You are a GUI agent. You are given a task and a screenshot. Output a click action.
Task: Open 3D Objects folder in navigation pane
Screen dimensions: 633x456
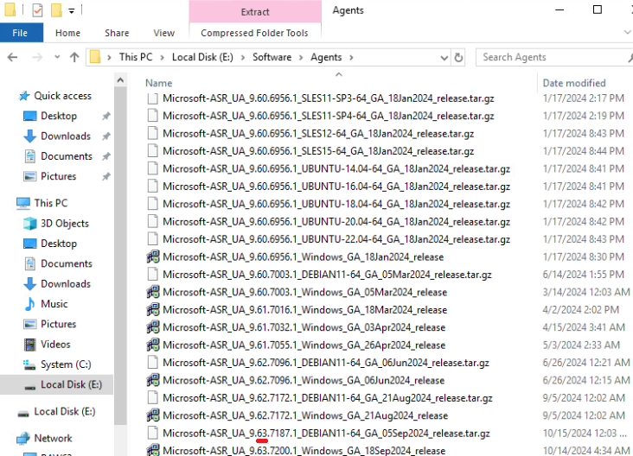[x=65, y=224]
